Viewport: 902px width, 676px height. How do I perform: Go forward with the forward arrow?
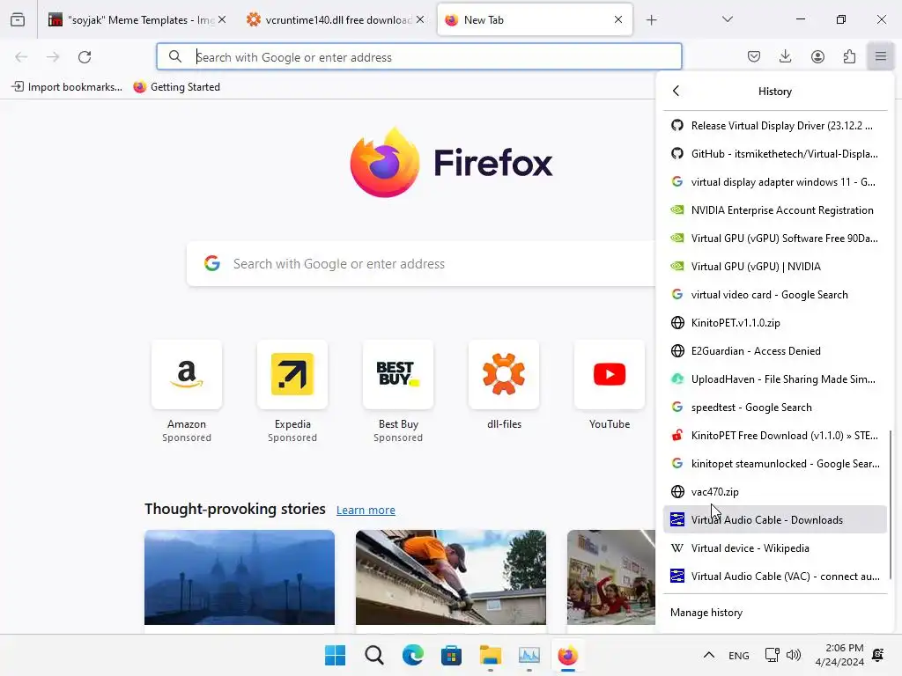pos(53,57)
